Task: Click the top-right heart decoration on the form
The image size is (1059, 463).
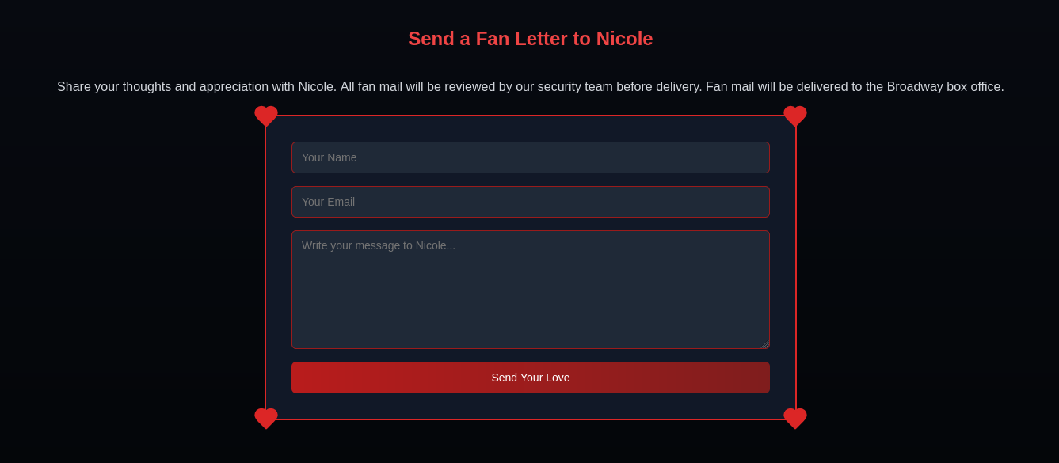Action: pos(795,116)
